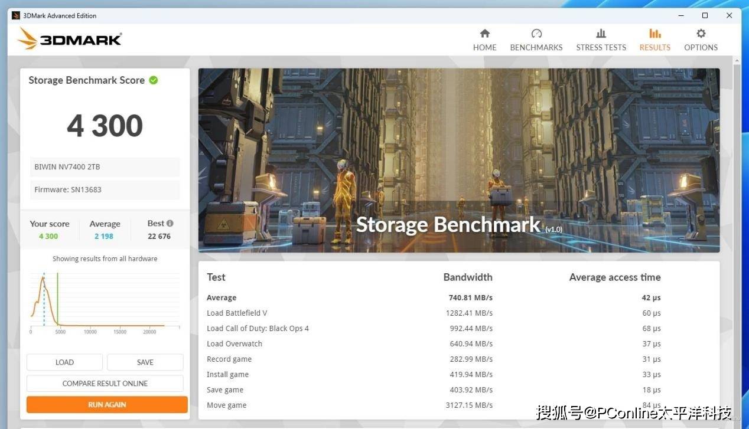The width and height of the screenshot is (749, 429).
Task: Click the Average bandwidth 740.81 MB/s
Action: (470, 298)
